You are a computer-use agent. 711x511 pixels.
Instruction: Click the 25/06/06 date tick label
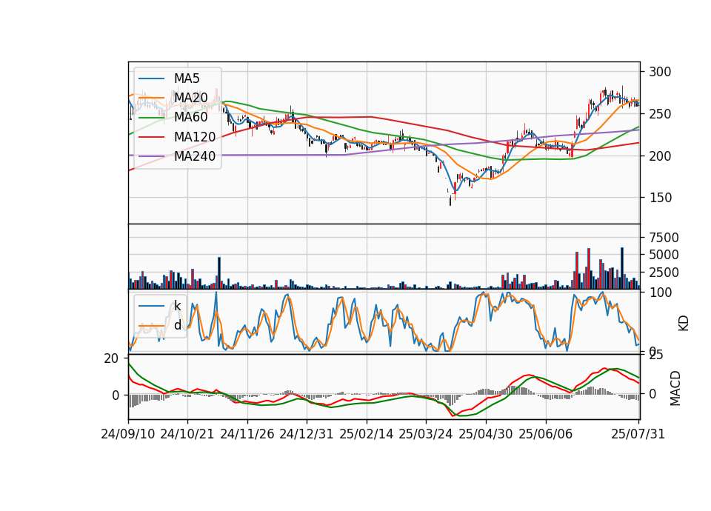click(546, 434)
